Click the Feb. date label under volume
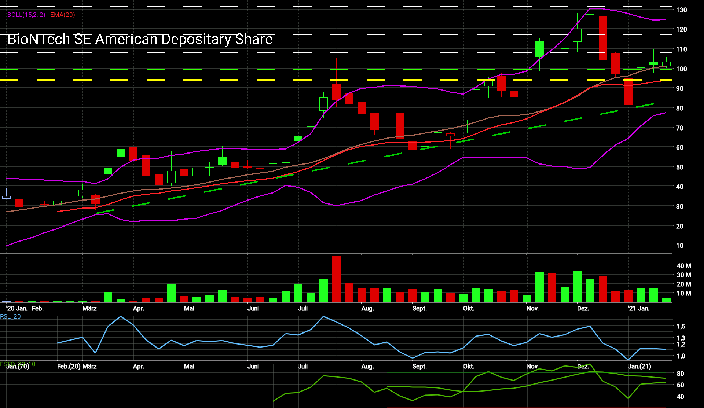Screen dimensions: 704x408 38,308
